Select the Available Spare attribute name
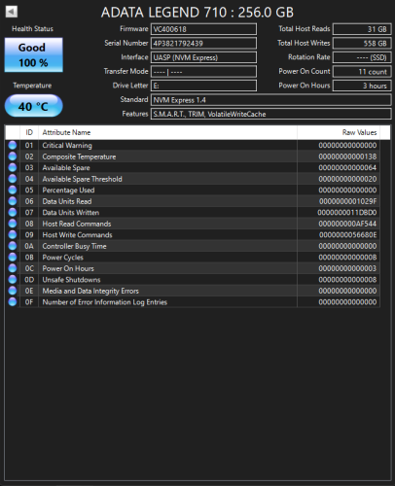This screenshot has height=486, width=395. click(x=66, y=168)
